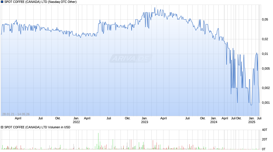Image resolution: width=273 pixels, height=152 pixels.
Task: Click the April label right after Jan. 2023
Action: 164,118
